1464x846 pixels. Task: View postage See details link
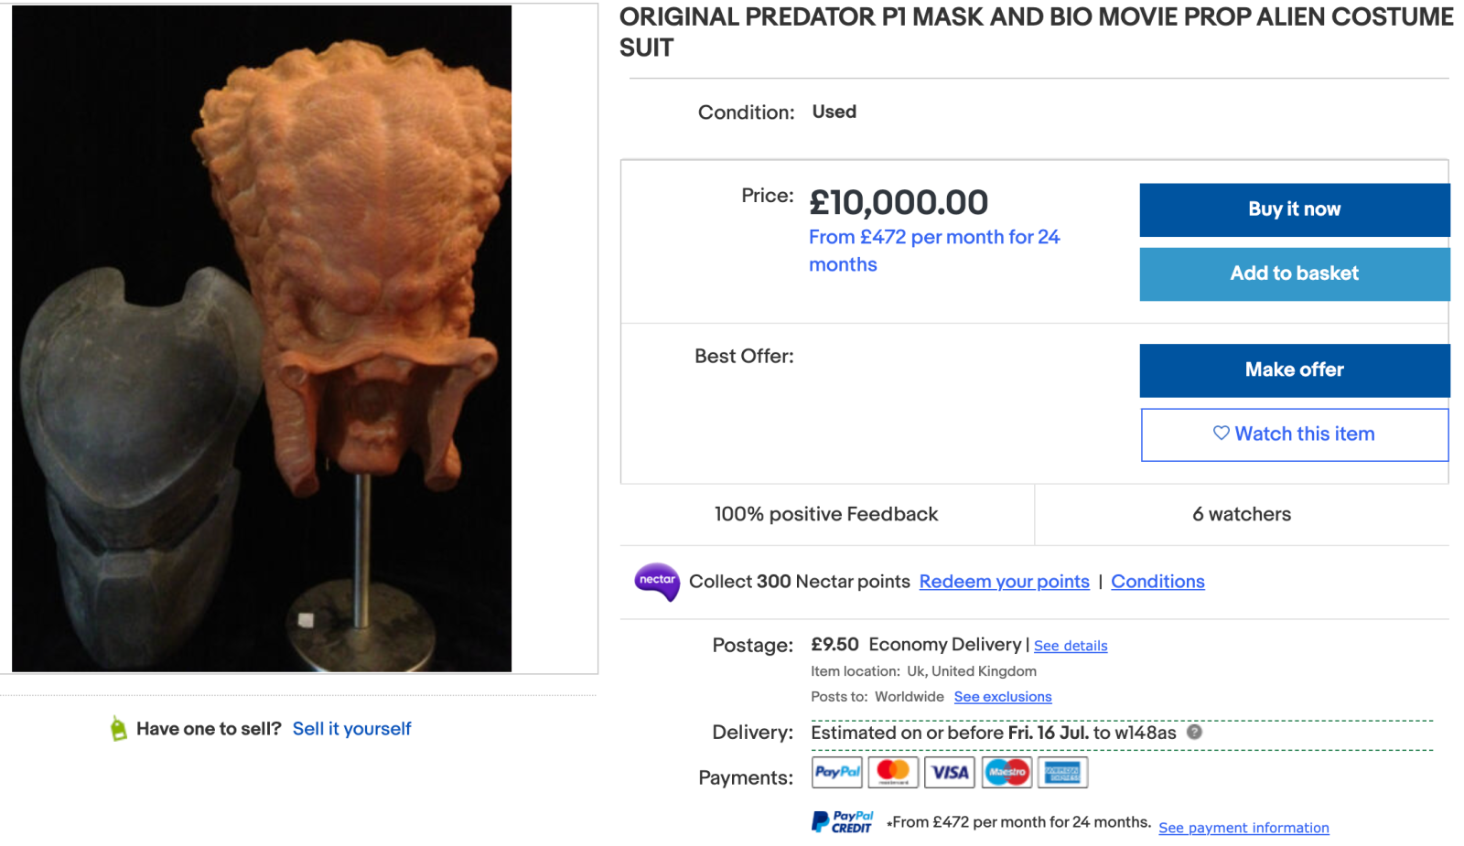pos(1071,646)
